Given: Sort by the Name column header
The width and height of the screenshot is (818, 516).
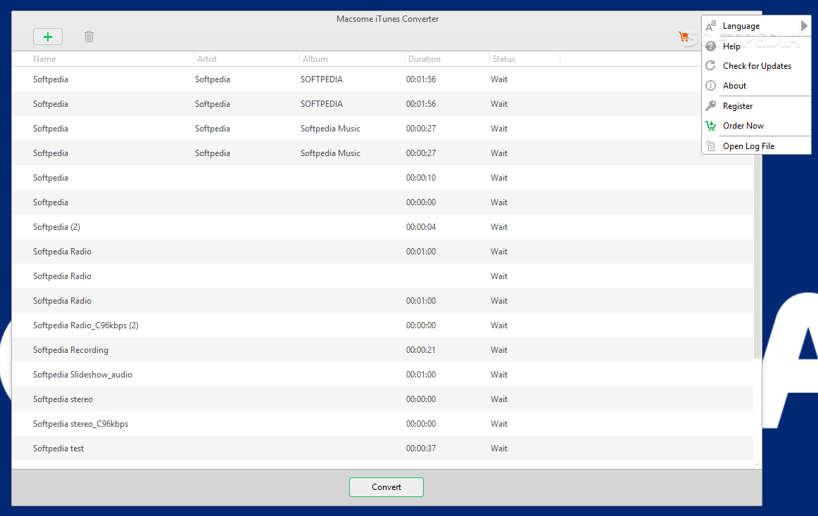Looking at the screenshot, I should [103, 59].
